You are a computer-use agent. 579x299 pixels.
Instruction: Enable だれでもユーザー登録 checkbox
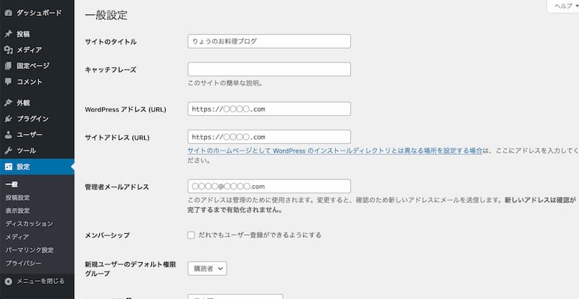[191, 235]
